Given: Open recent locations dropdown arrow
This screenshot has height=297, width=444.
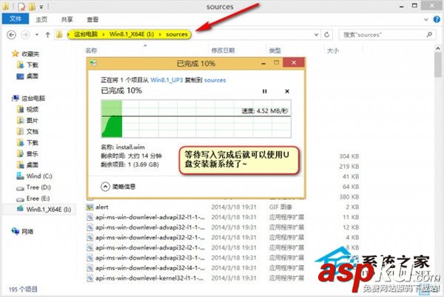Looking at the screenshot, I should [x=37, y=35].
